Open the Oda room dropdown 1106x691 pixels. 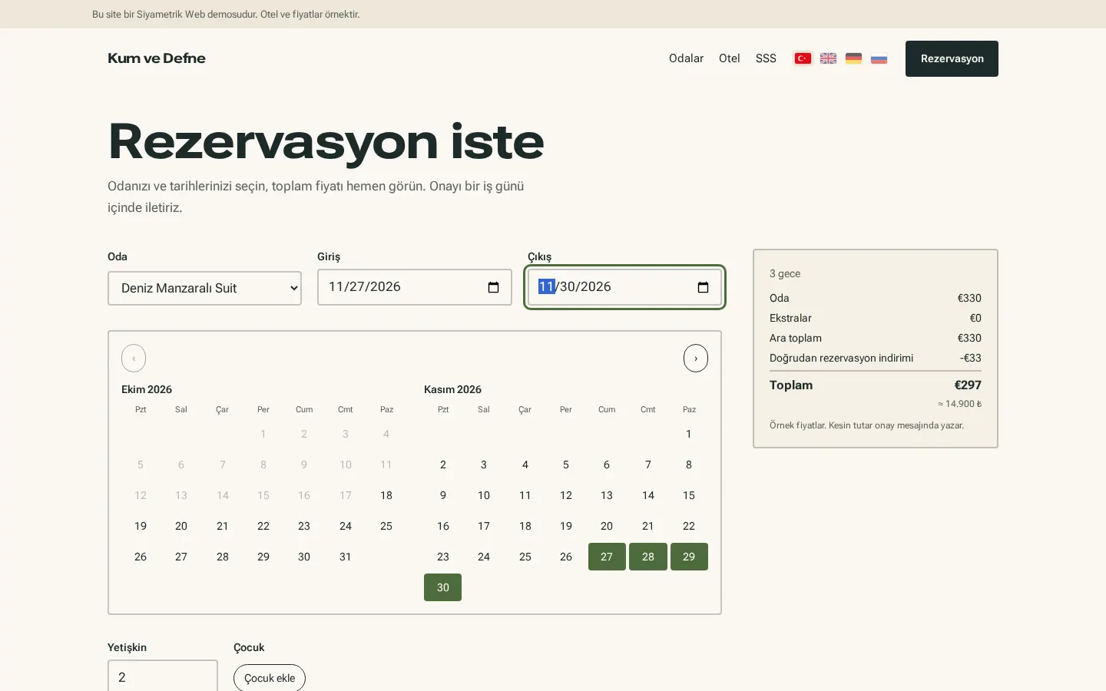pyautogui.click(x=204, y=288)
